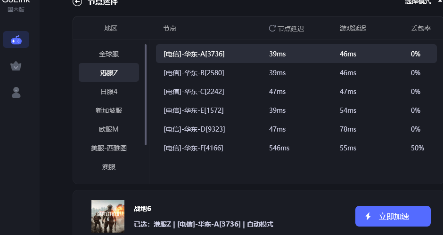The image size is (443, 235).
Task: Open the game controller sidebar icon
Action: 16,39
